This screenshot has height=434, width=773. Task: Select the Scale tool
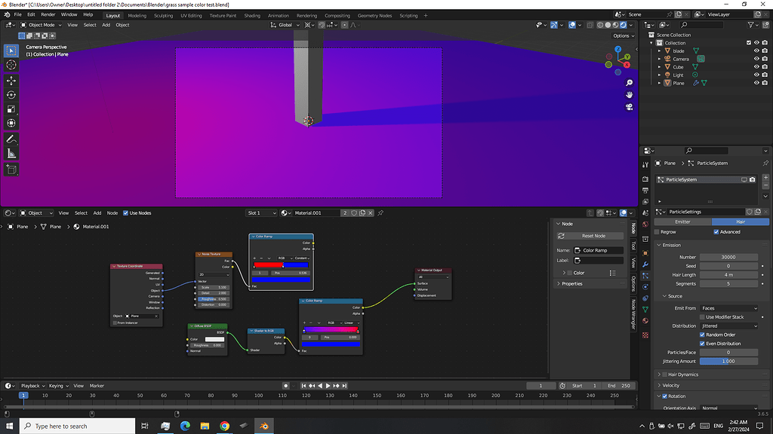click(11, 109)
